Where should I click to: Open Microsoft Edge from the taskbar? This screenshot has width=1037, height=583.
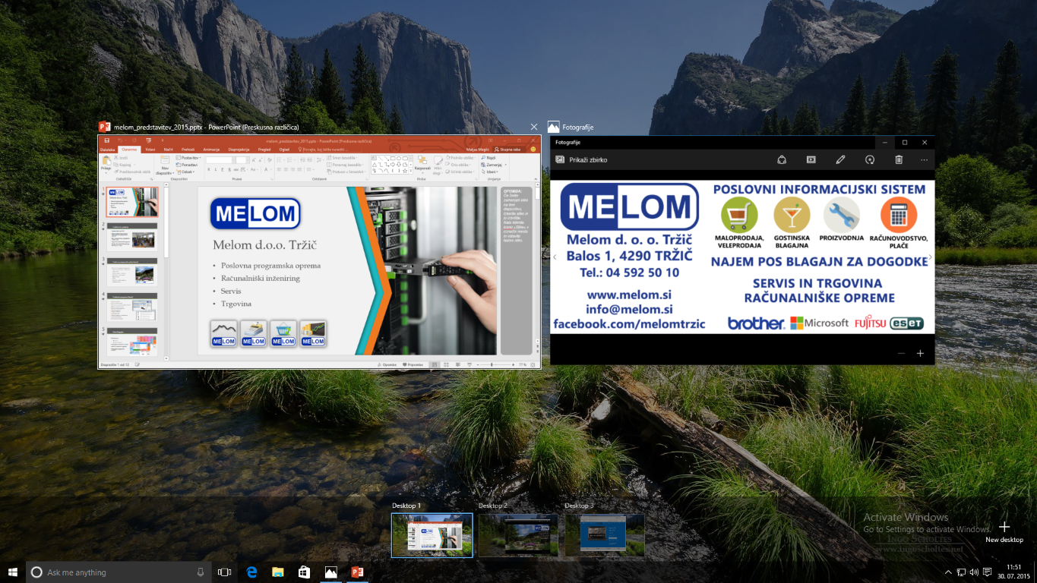point(251,572)
